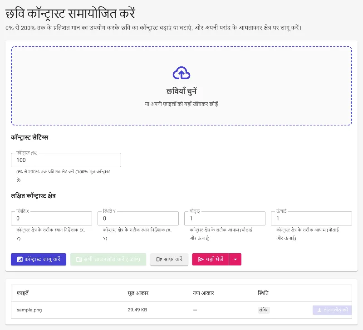Click the sample.png file name
Screen dimensions: 363x330
[29, 310]
